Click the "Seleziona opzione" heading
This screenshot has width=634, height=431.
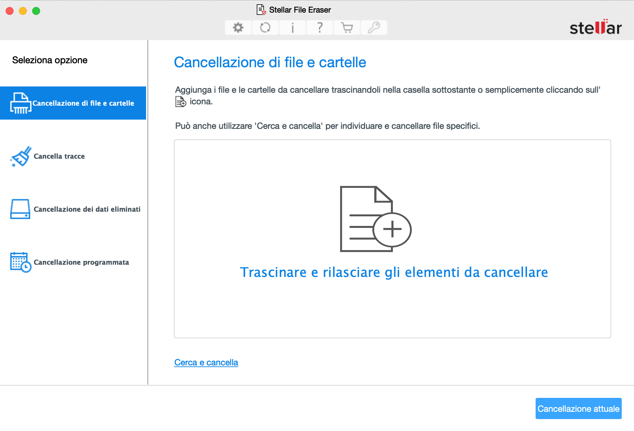point(50,60)
